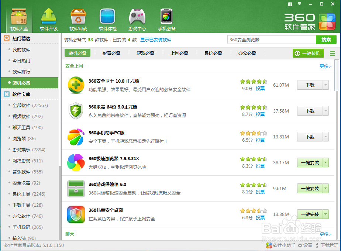The width and height of the screenshot is (341, 251).
Task: Select 游戏娱乐 (7894) category
Action: coord(30,150)
